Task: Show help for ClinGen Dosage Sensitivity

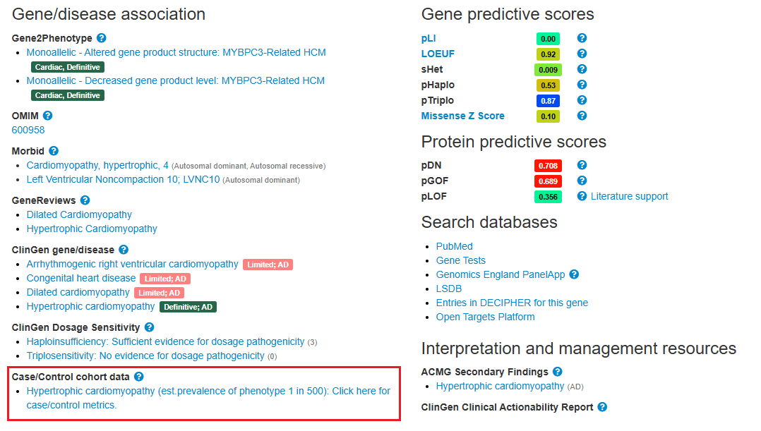Action: coord(148,327)
